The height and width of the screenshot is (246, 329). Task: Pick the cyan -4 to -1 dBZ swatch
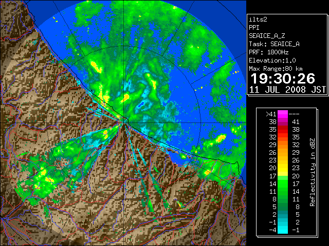point(283,230)
